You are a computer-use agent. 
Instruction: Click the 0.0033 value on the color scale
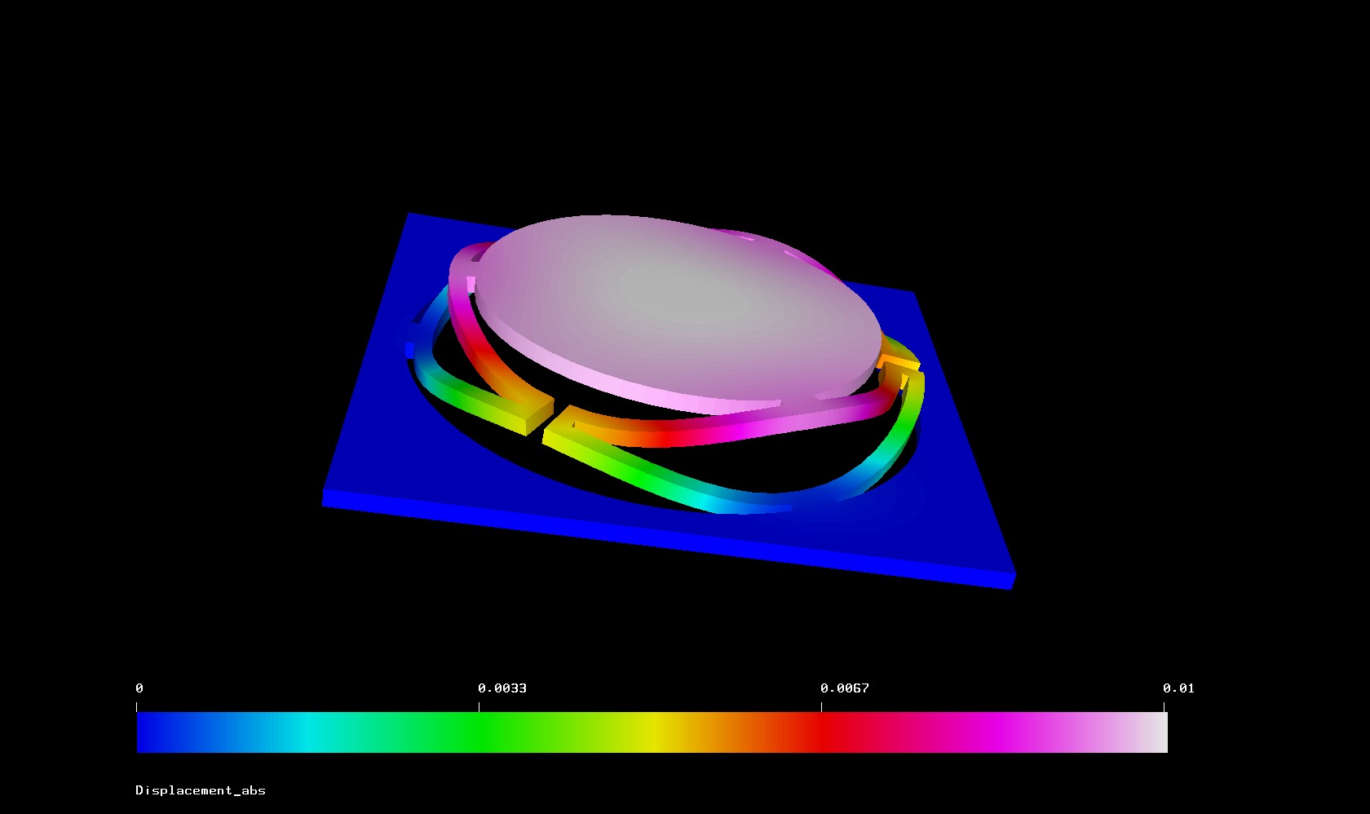(x=502, y=688)
